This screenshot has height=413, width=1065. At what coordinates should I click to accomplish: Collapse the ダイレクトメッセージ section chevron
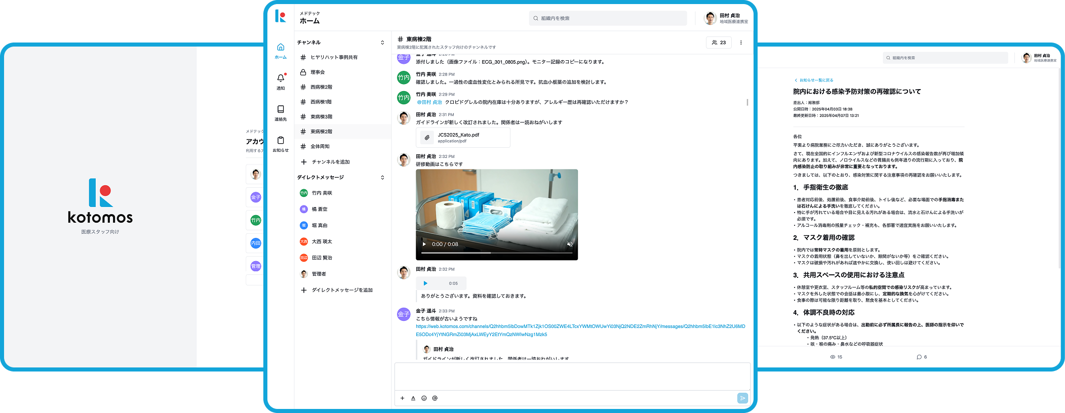point(382,178)
